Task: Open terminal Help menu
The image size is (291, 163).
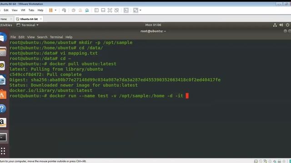Action: pyautogui.click(x=69, y=37)
